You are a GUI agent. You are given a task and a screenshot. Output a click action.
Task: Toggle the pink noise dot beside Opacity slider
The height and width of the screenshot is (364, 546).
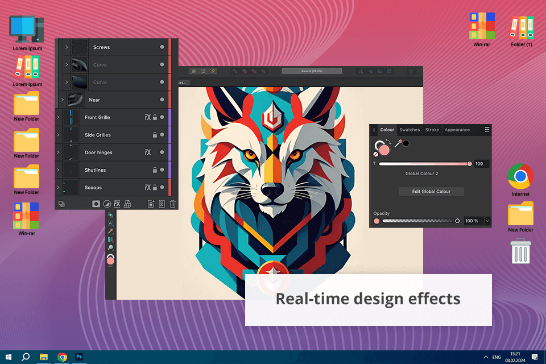coord(377,221)
